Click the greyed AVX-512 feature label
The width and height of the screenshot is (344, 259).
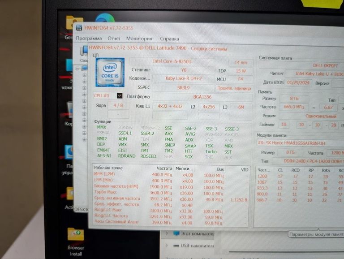tap(214, 134)
